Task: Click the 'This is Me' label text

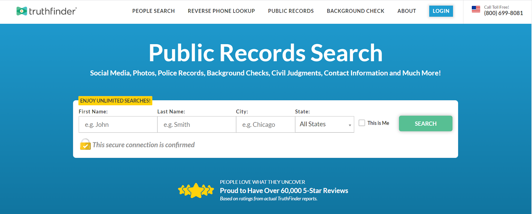Action: point(378,123)
